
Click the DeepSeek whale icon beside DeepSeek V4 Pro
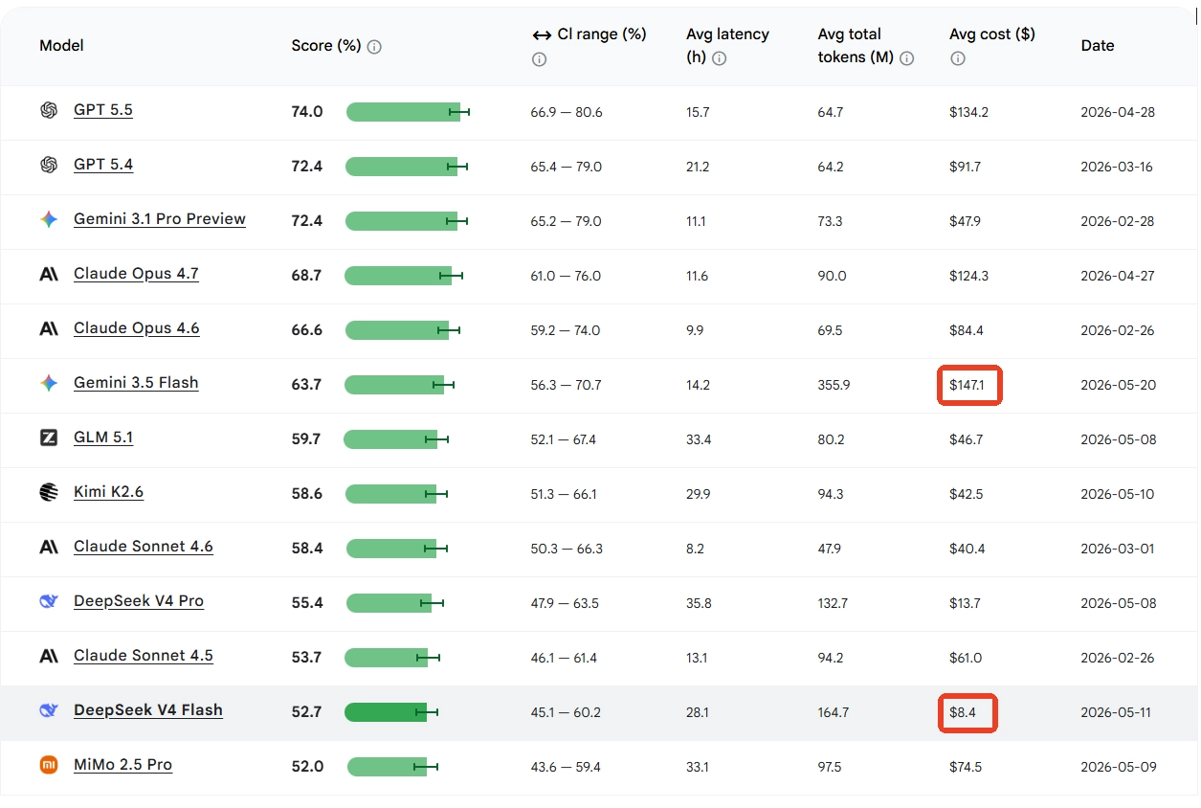click(49, 601)
